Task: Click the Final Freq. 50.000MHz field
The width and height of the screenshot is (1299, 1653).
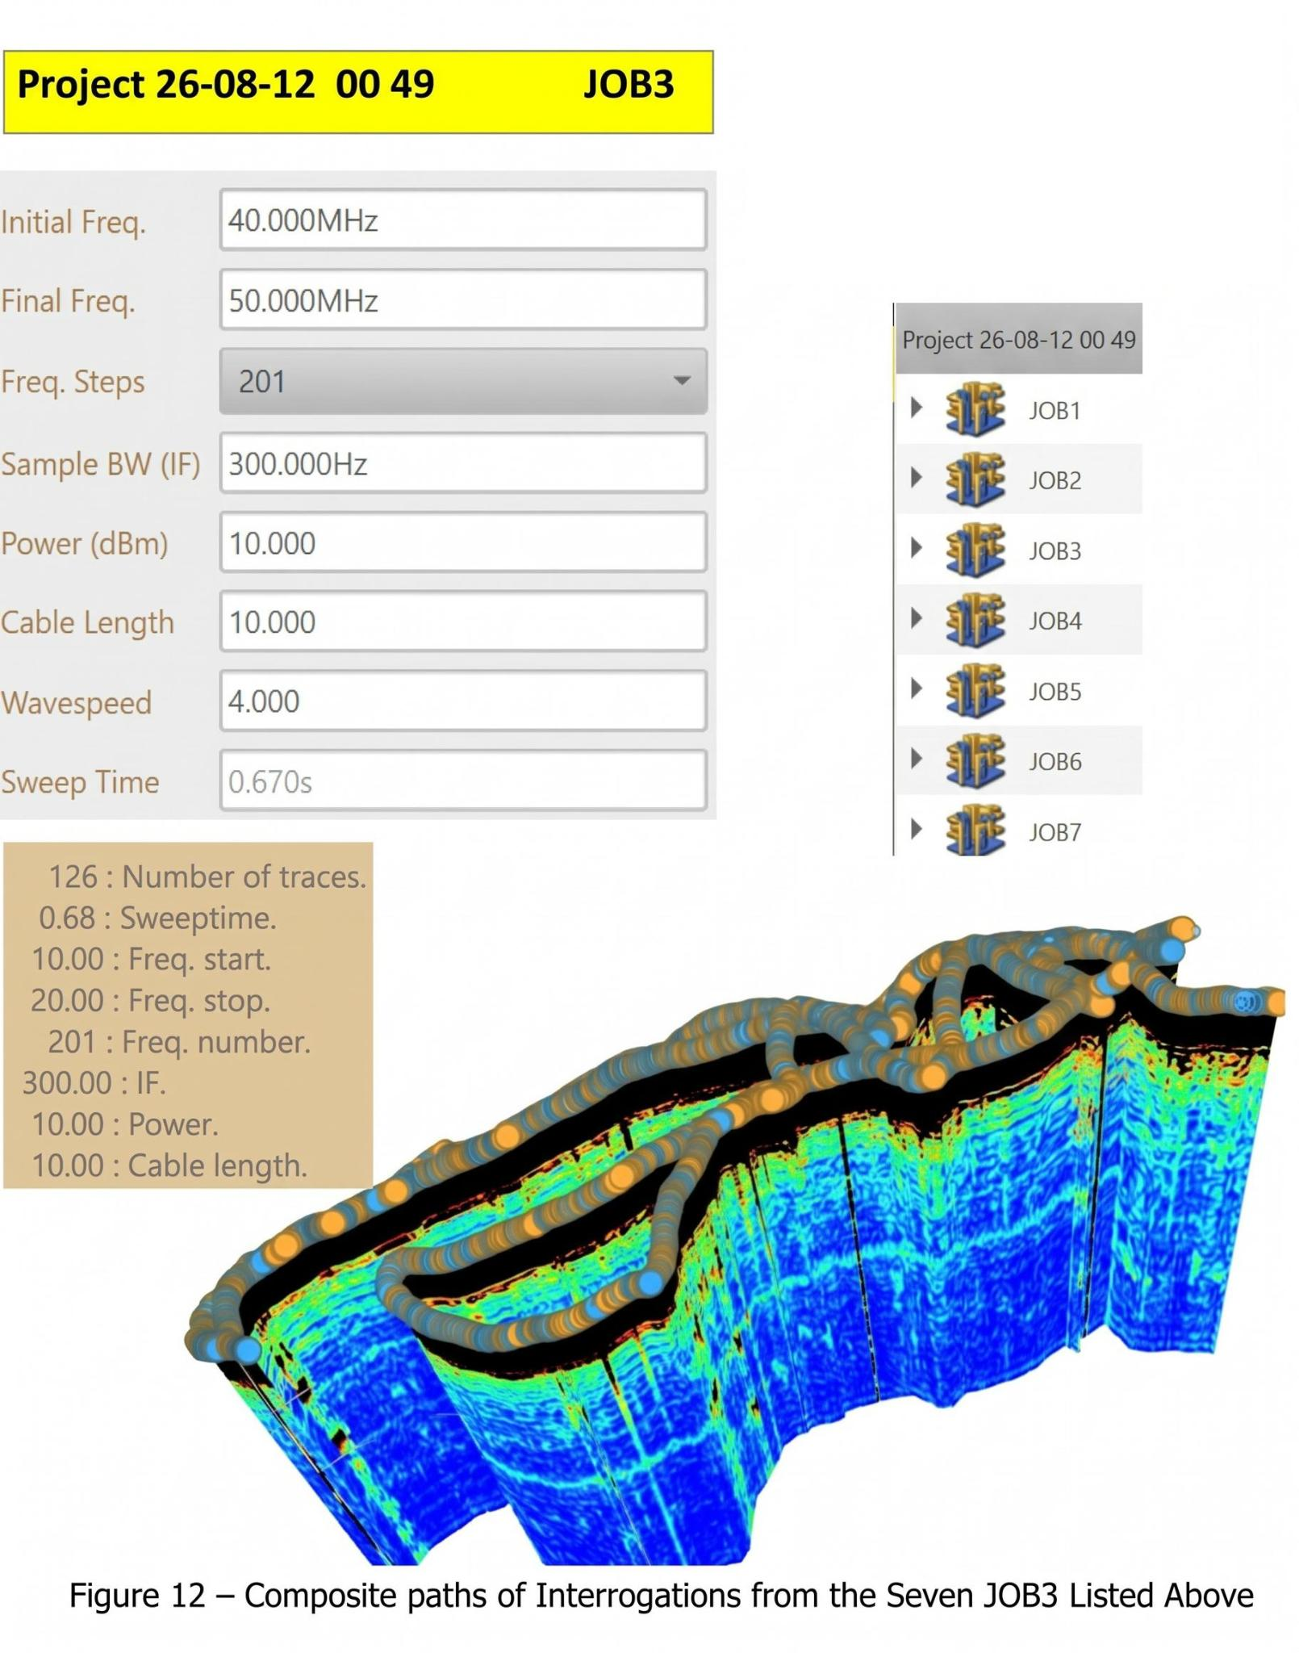Action: pos(463,299)
